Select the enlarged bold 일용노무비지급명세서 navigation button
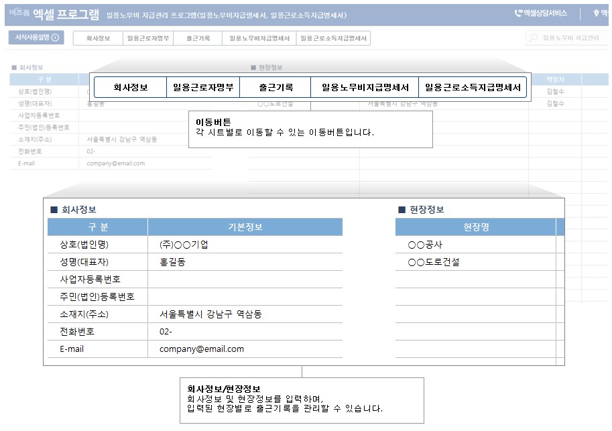This screenshot has width=612, height=431. [365, 87]
